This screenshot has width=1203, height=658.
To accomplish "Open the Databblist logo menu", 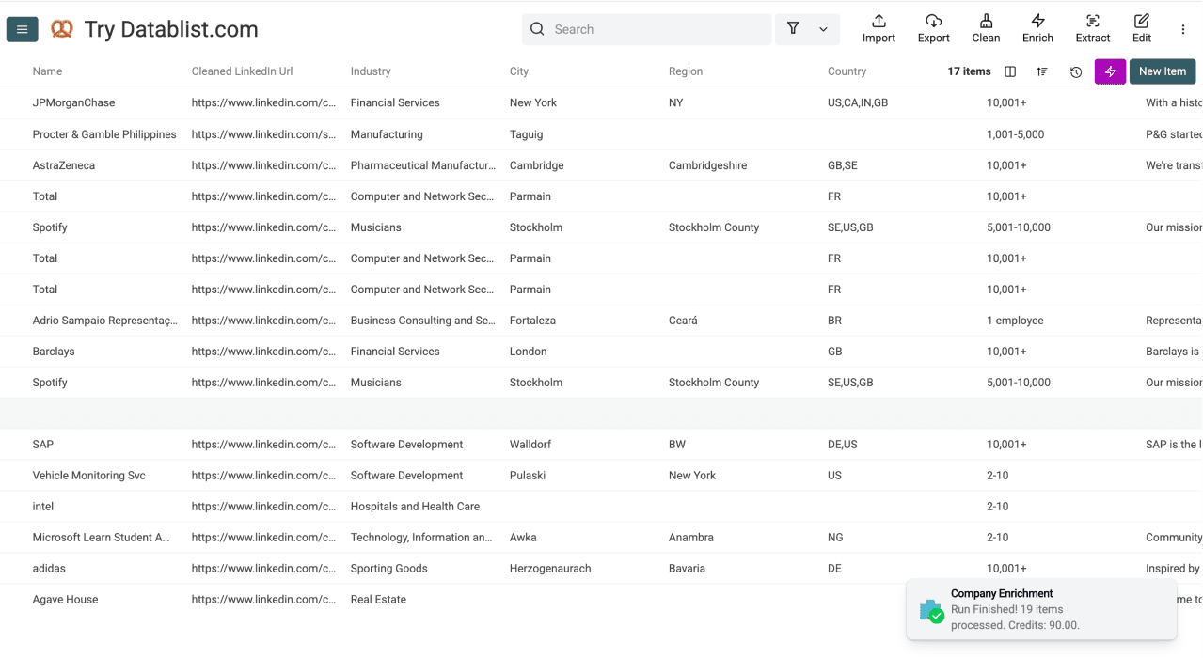I will (61, 29).
